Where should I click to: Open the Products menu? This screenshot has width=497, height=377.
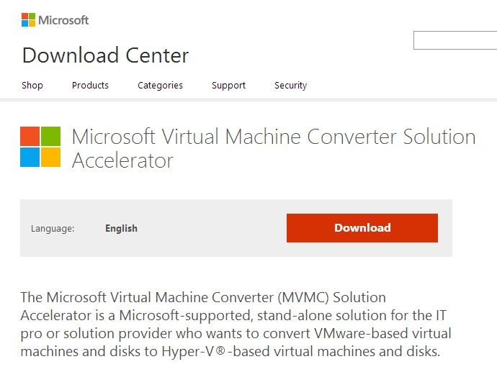90,85
